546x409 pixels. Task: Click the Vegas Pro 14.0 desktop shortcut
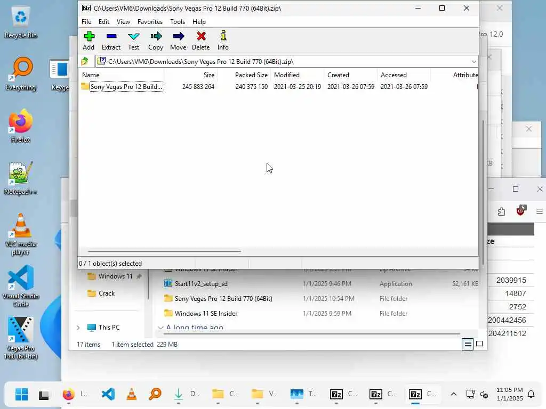coord(21,339)
